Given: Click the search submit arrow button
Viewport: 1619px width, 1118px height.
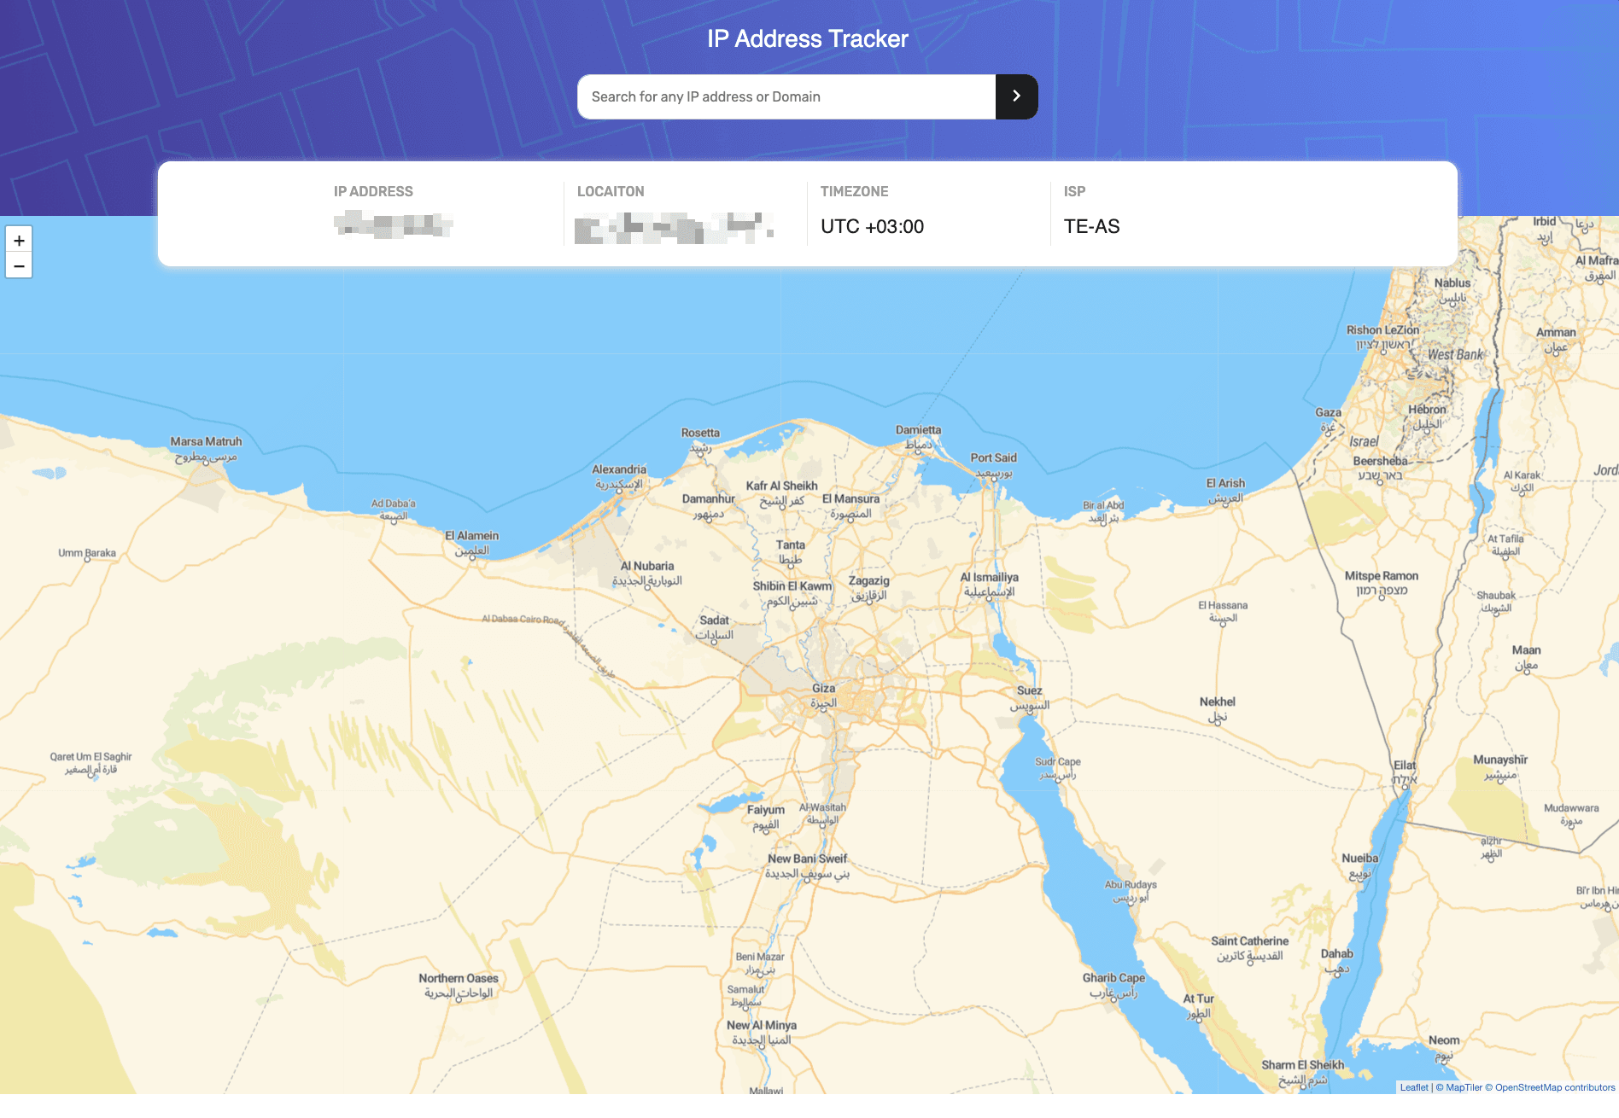Looking at the screenshot, I should coord(1015,96).
